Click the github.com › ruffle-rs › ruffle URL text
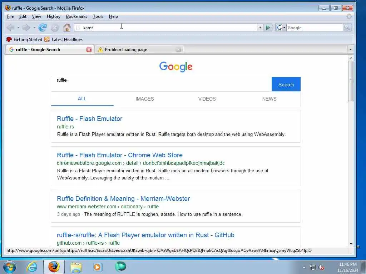Screen dimensions: 366x274 pyautogui.click(x=88, y=243)
